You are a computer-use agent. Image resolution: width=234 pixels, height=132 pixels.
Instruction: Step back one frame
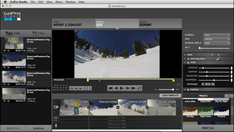[x=116, y=88]
